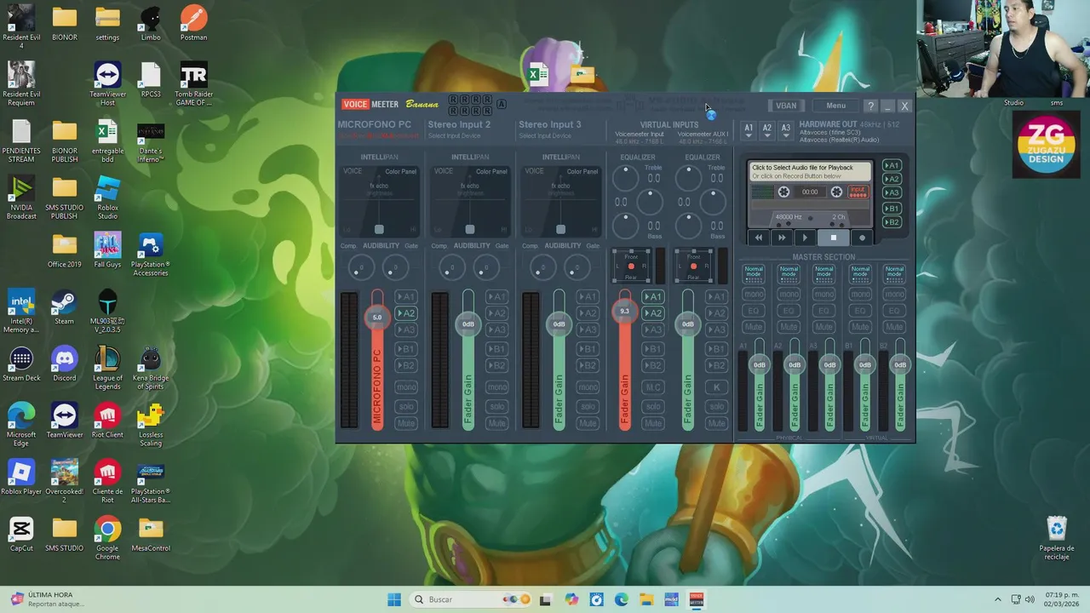The image size is (1090, 613).
Task: Enable recorder A1 output button
Action: coord(892,165)
